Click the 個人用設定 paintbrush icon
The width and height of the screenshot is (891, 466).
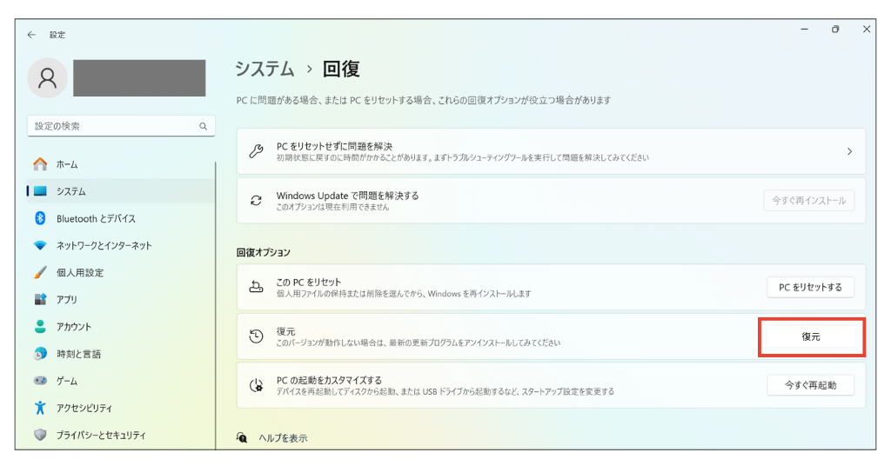[x=40, y=272]
